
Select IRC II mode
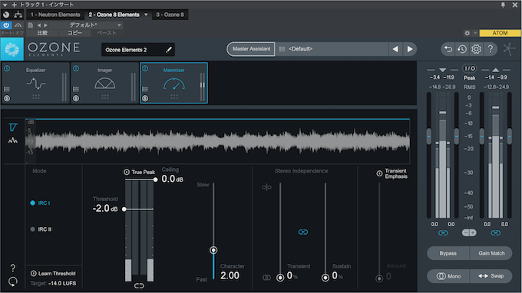tap(41, 229)
